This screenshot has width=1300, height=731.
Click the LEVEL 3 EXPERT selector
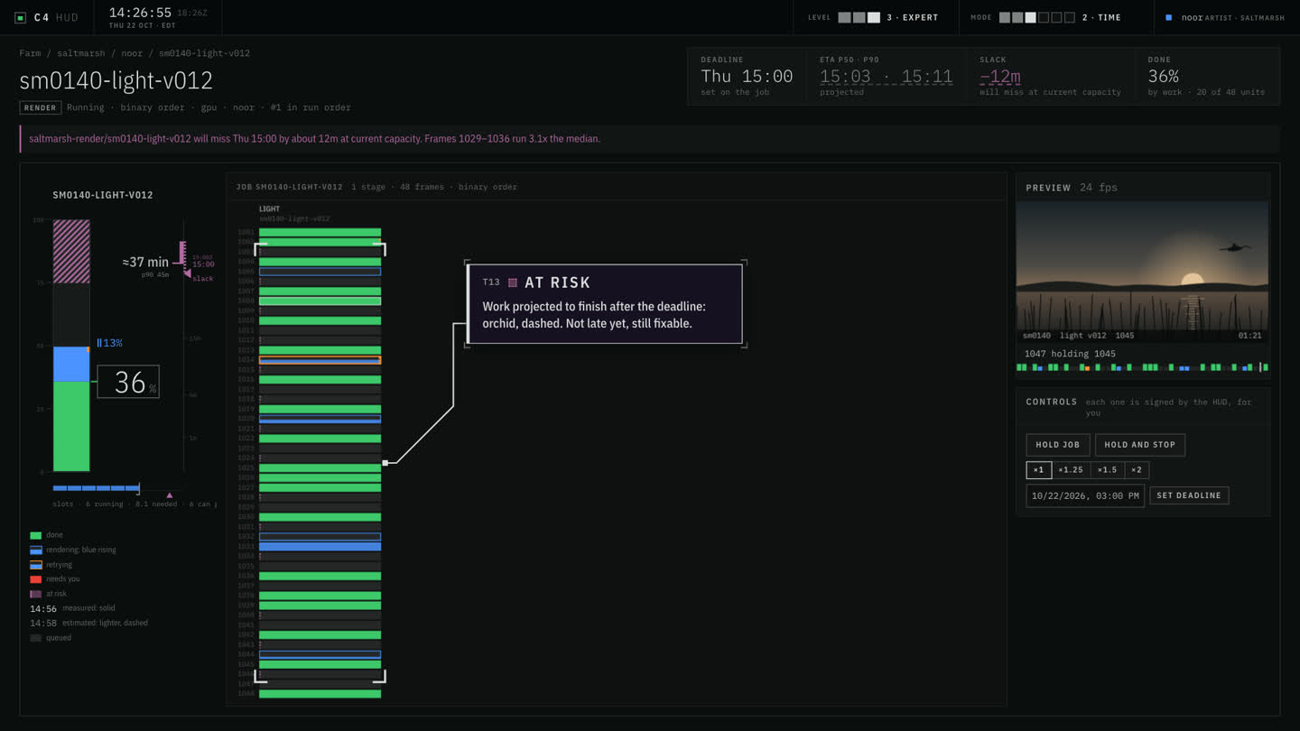click(872, 17)
